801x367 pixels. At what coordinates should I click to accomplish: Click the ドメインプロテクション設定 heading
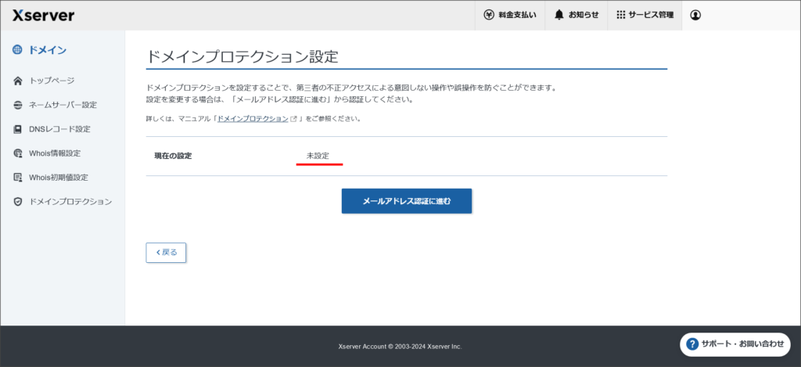242,56
